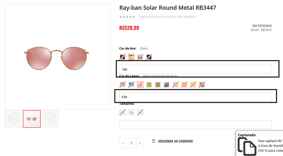Click the copy icon in Capturado notification
Image resolution: width=283 pixels, height=156 pixels.
[247, 147]
